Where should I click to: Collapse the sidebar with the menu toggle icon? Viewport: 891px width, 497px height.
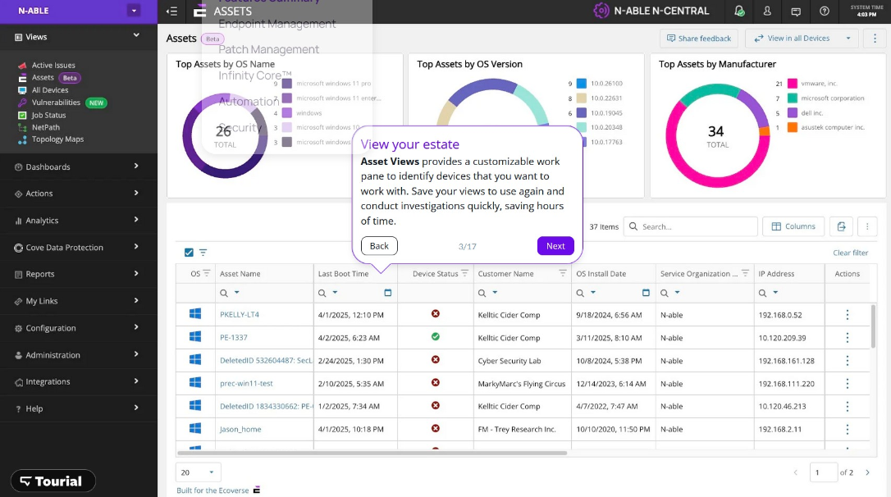tap(171, 11)
